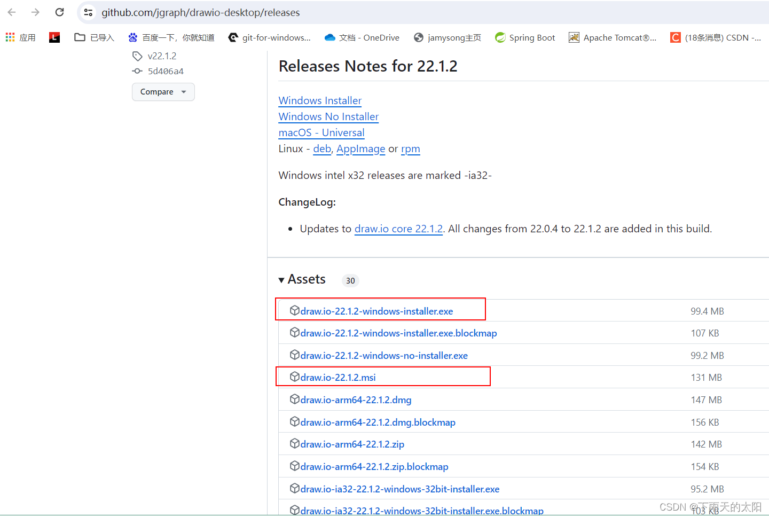769x517 pixels.
Task: Click the 99.4 MB file size
Action: pyautogui.click(x=707, y=311)
